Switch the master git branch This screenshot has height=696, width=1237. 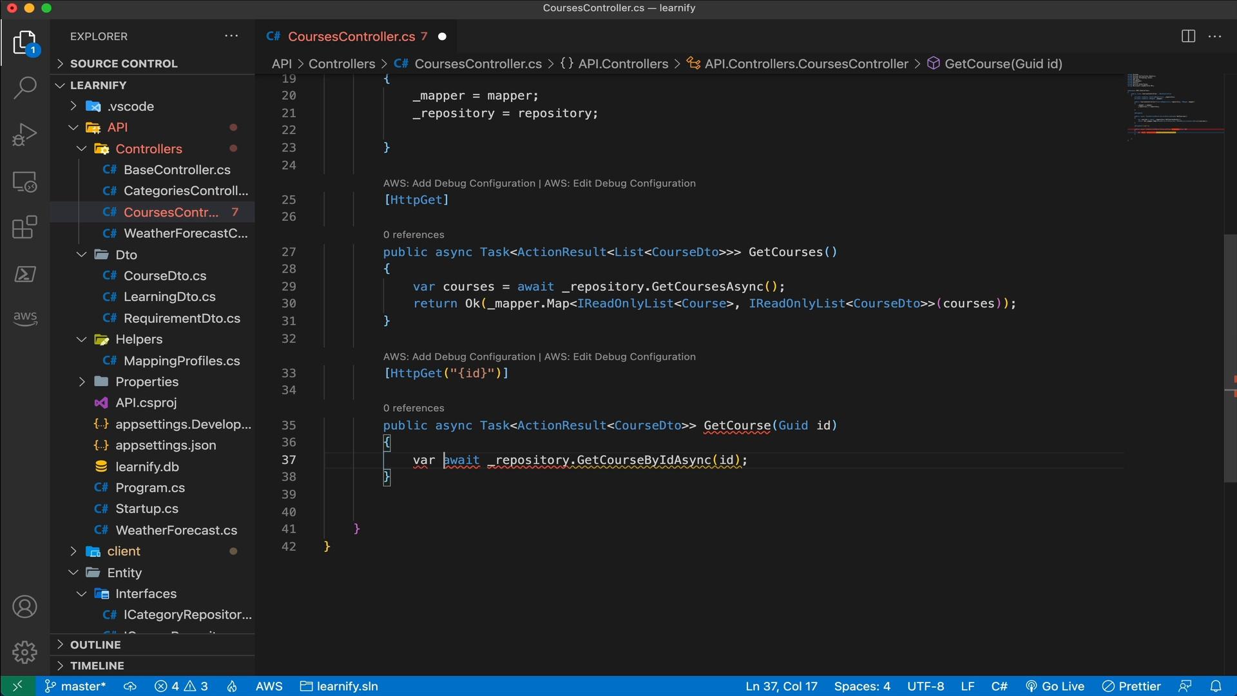(x=75, y=686)
